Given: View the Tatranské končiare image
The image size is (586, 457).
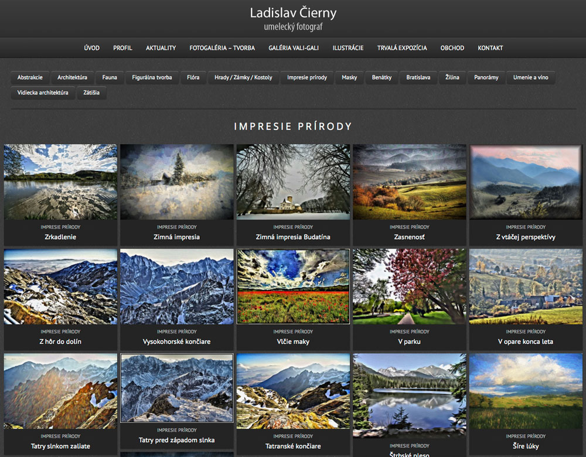Looking at the screenshot, I should coord(294,391).
